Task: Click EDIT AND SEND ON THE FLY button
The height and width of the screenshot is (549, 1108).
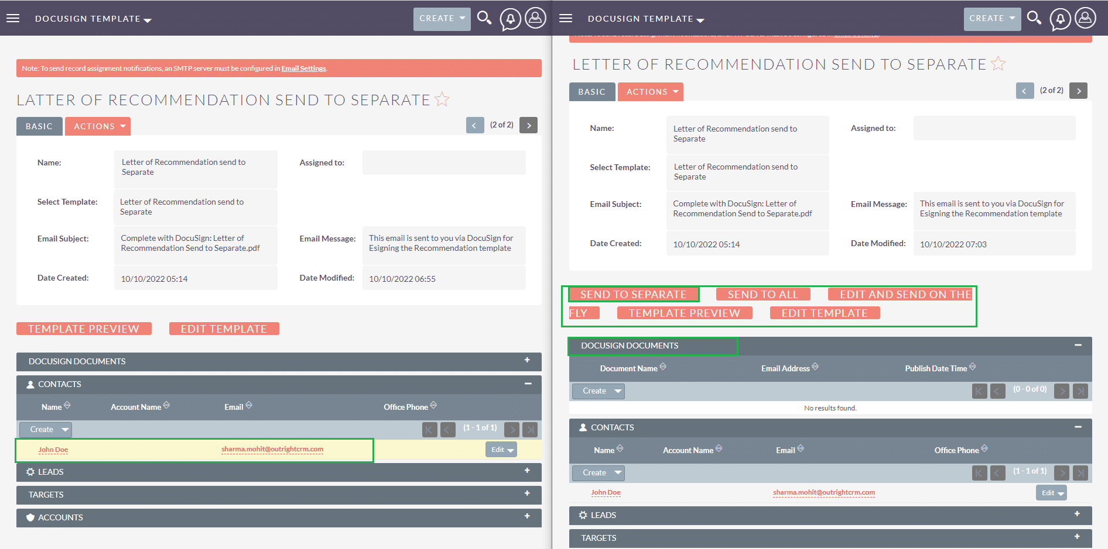Action: pyautogui.click(x=900, y=294)
